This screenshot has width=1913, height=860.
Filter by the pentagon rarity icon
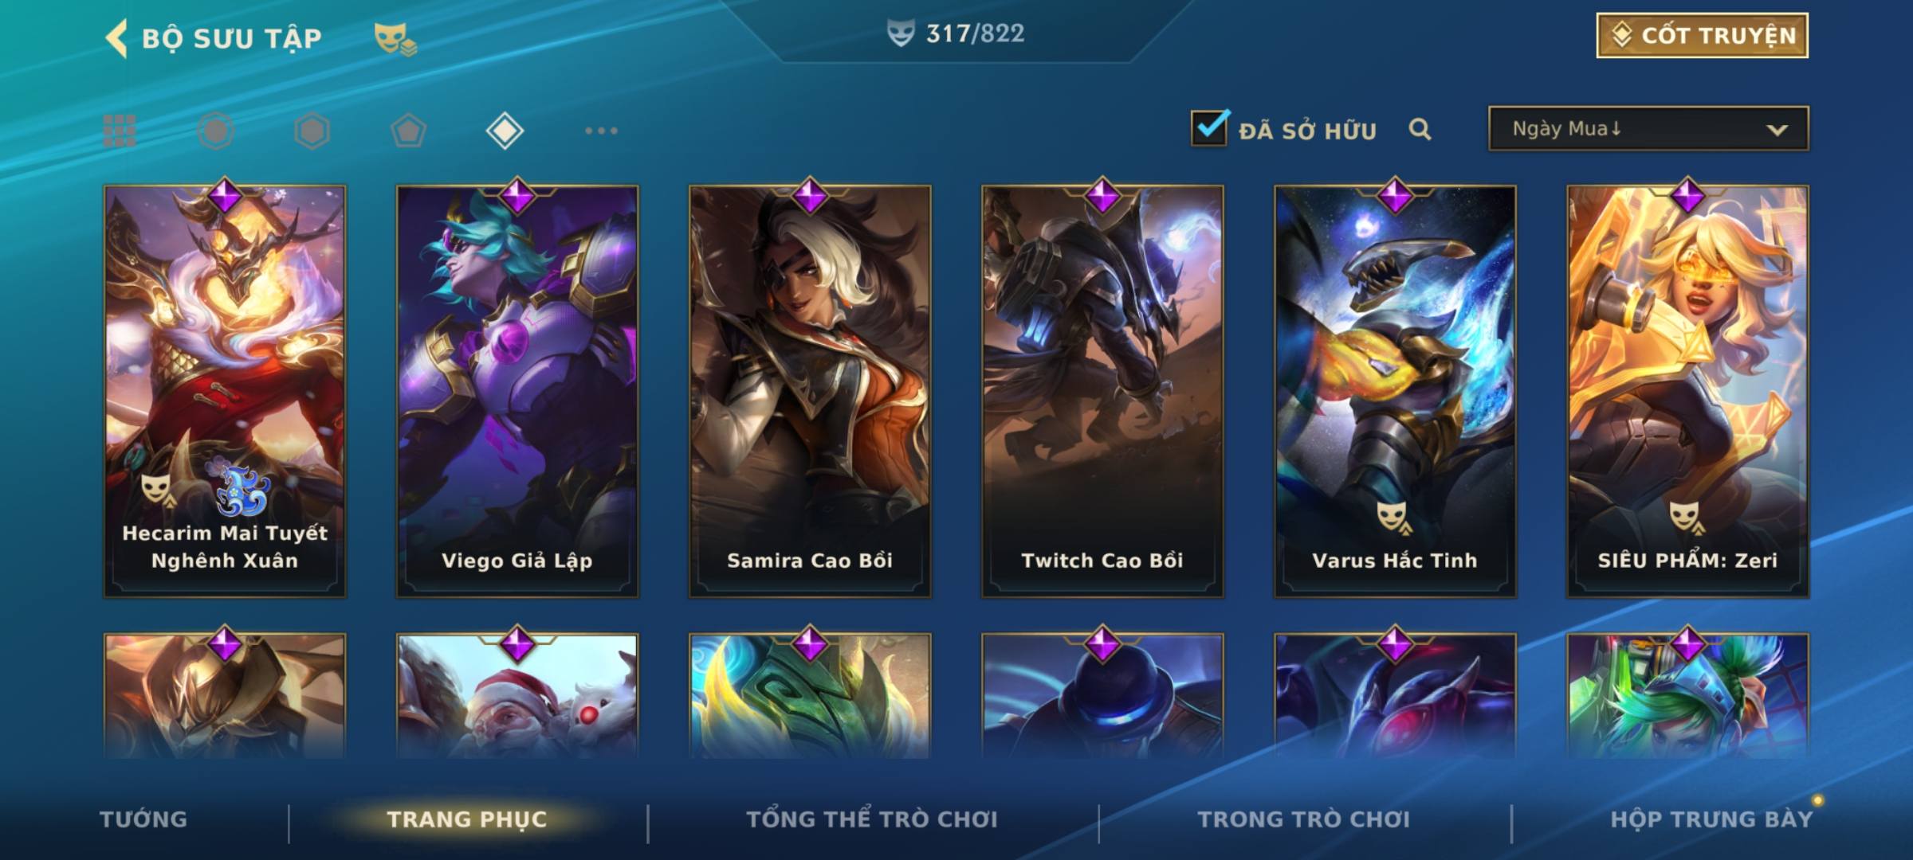[408, 131]
